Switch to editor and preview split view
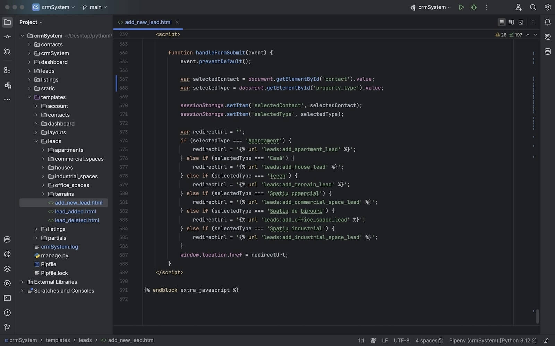The width and height of the screenshot is (555, 346). (511, 22)
